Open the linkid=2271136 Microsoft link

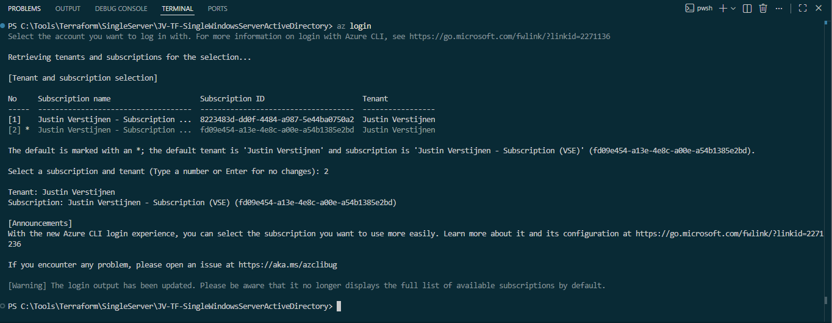tap(509, 37)
